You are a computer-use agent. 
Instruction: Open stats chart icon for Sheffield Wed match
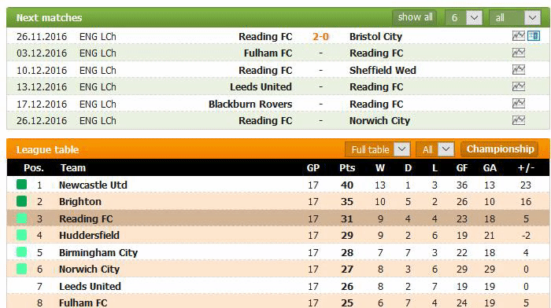518,69
